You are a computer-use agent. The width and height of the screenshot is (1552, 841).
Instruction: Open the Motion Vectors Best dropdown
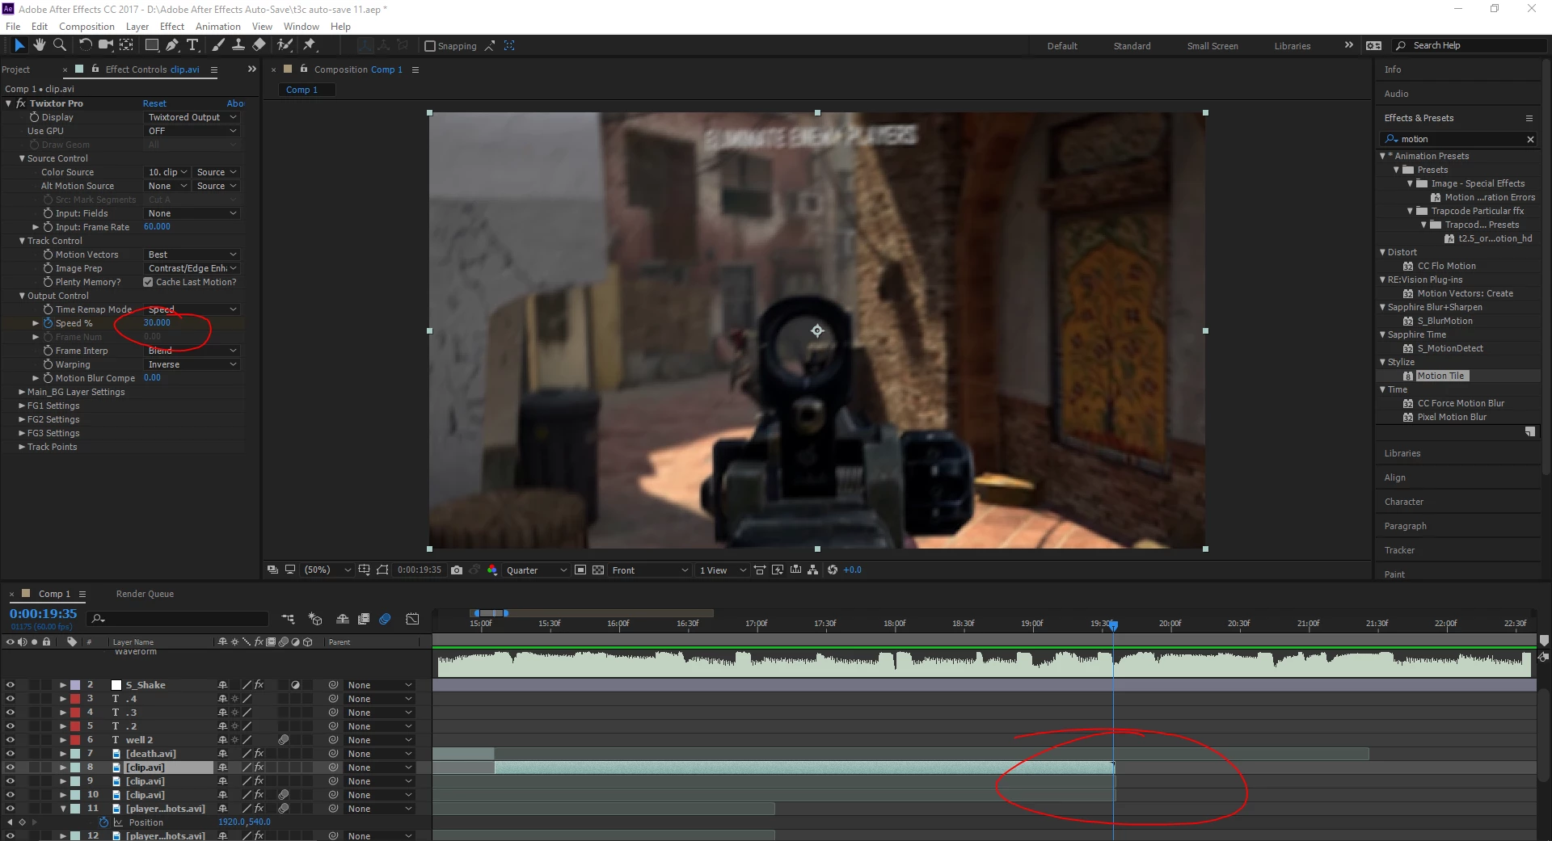click(x=192, y=254)
